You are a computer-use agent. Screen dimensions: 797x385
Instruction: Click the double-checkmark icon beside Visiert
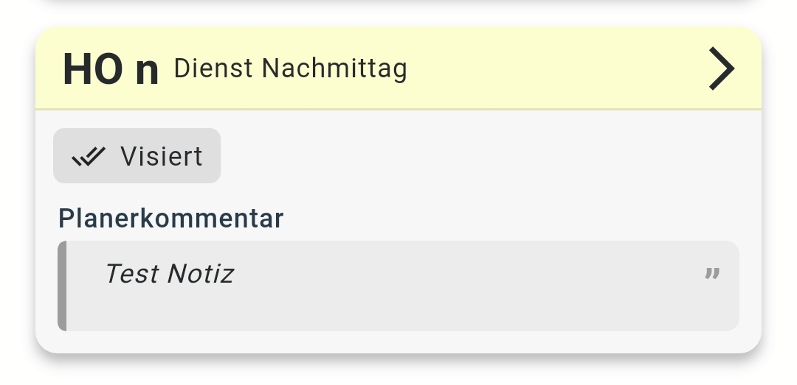click(x=89, y=156)
